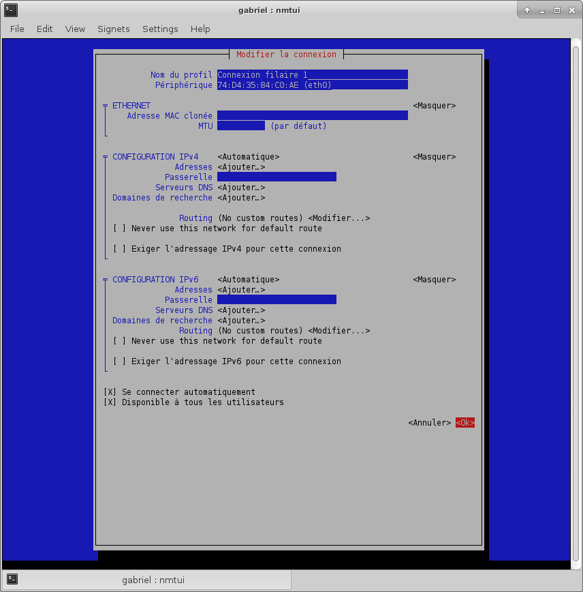Collapse the ETHERNET section with Masquer
The image size is (583, 592).
pos(435,106)
